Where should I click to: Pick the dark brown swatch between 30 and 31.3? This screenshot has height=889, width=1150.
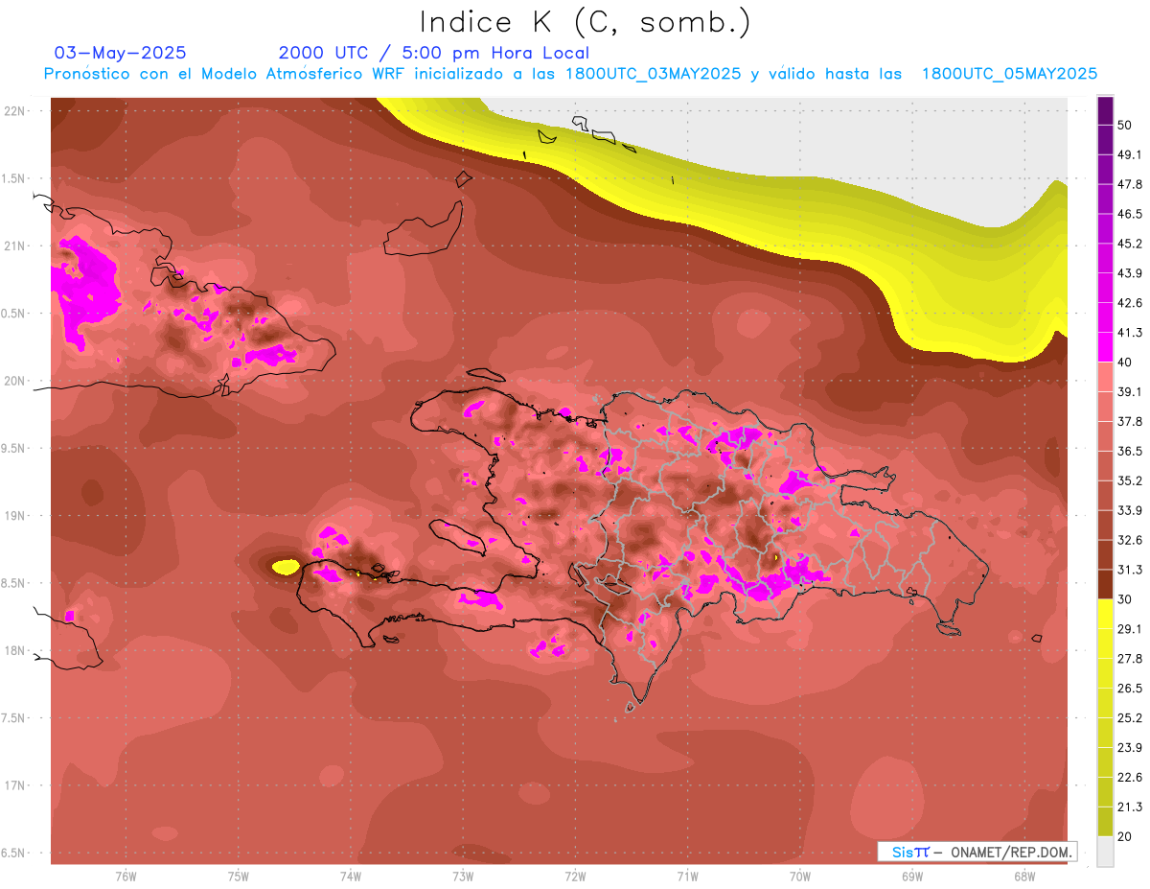(x=1105, y=584)
